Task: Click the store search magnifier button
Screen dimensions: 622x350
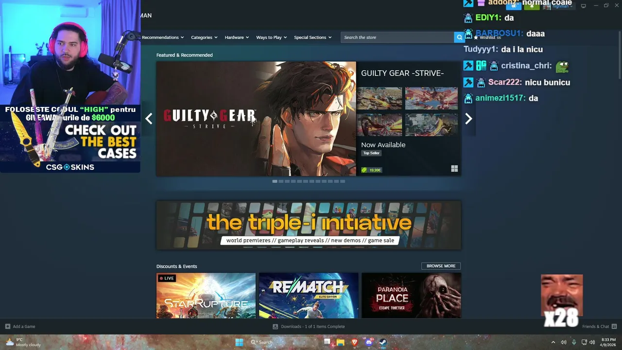Action: point(459,37)
